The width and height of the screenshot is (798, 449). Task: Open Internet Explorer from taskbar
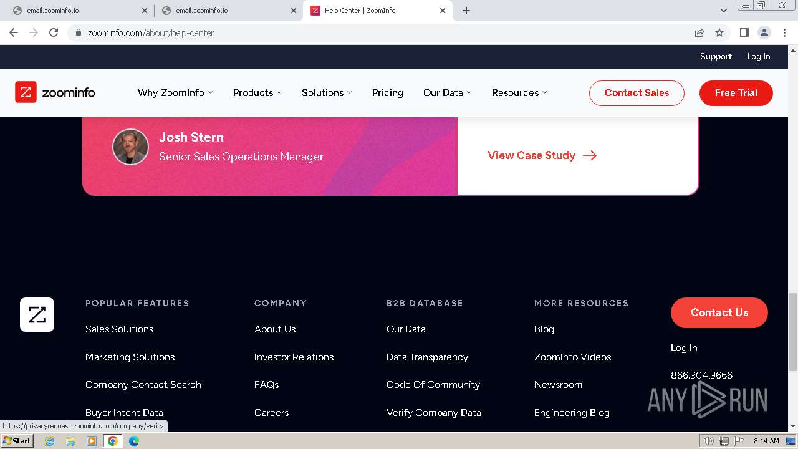pyautogui.click(x=49, y=441)
